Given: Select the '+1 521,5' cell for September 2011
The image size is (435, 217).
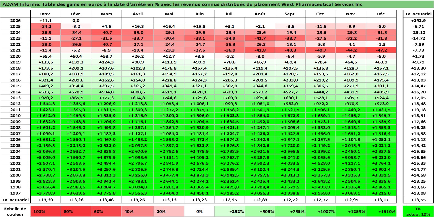Looking at the screenshot, I should tap(290, 110).
